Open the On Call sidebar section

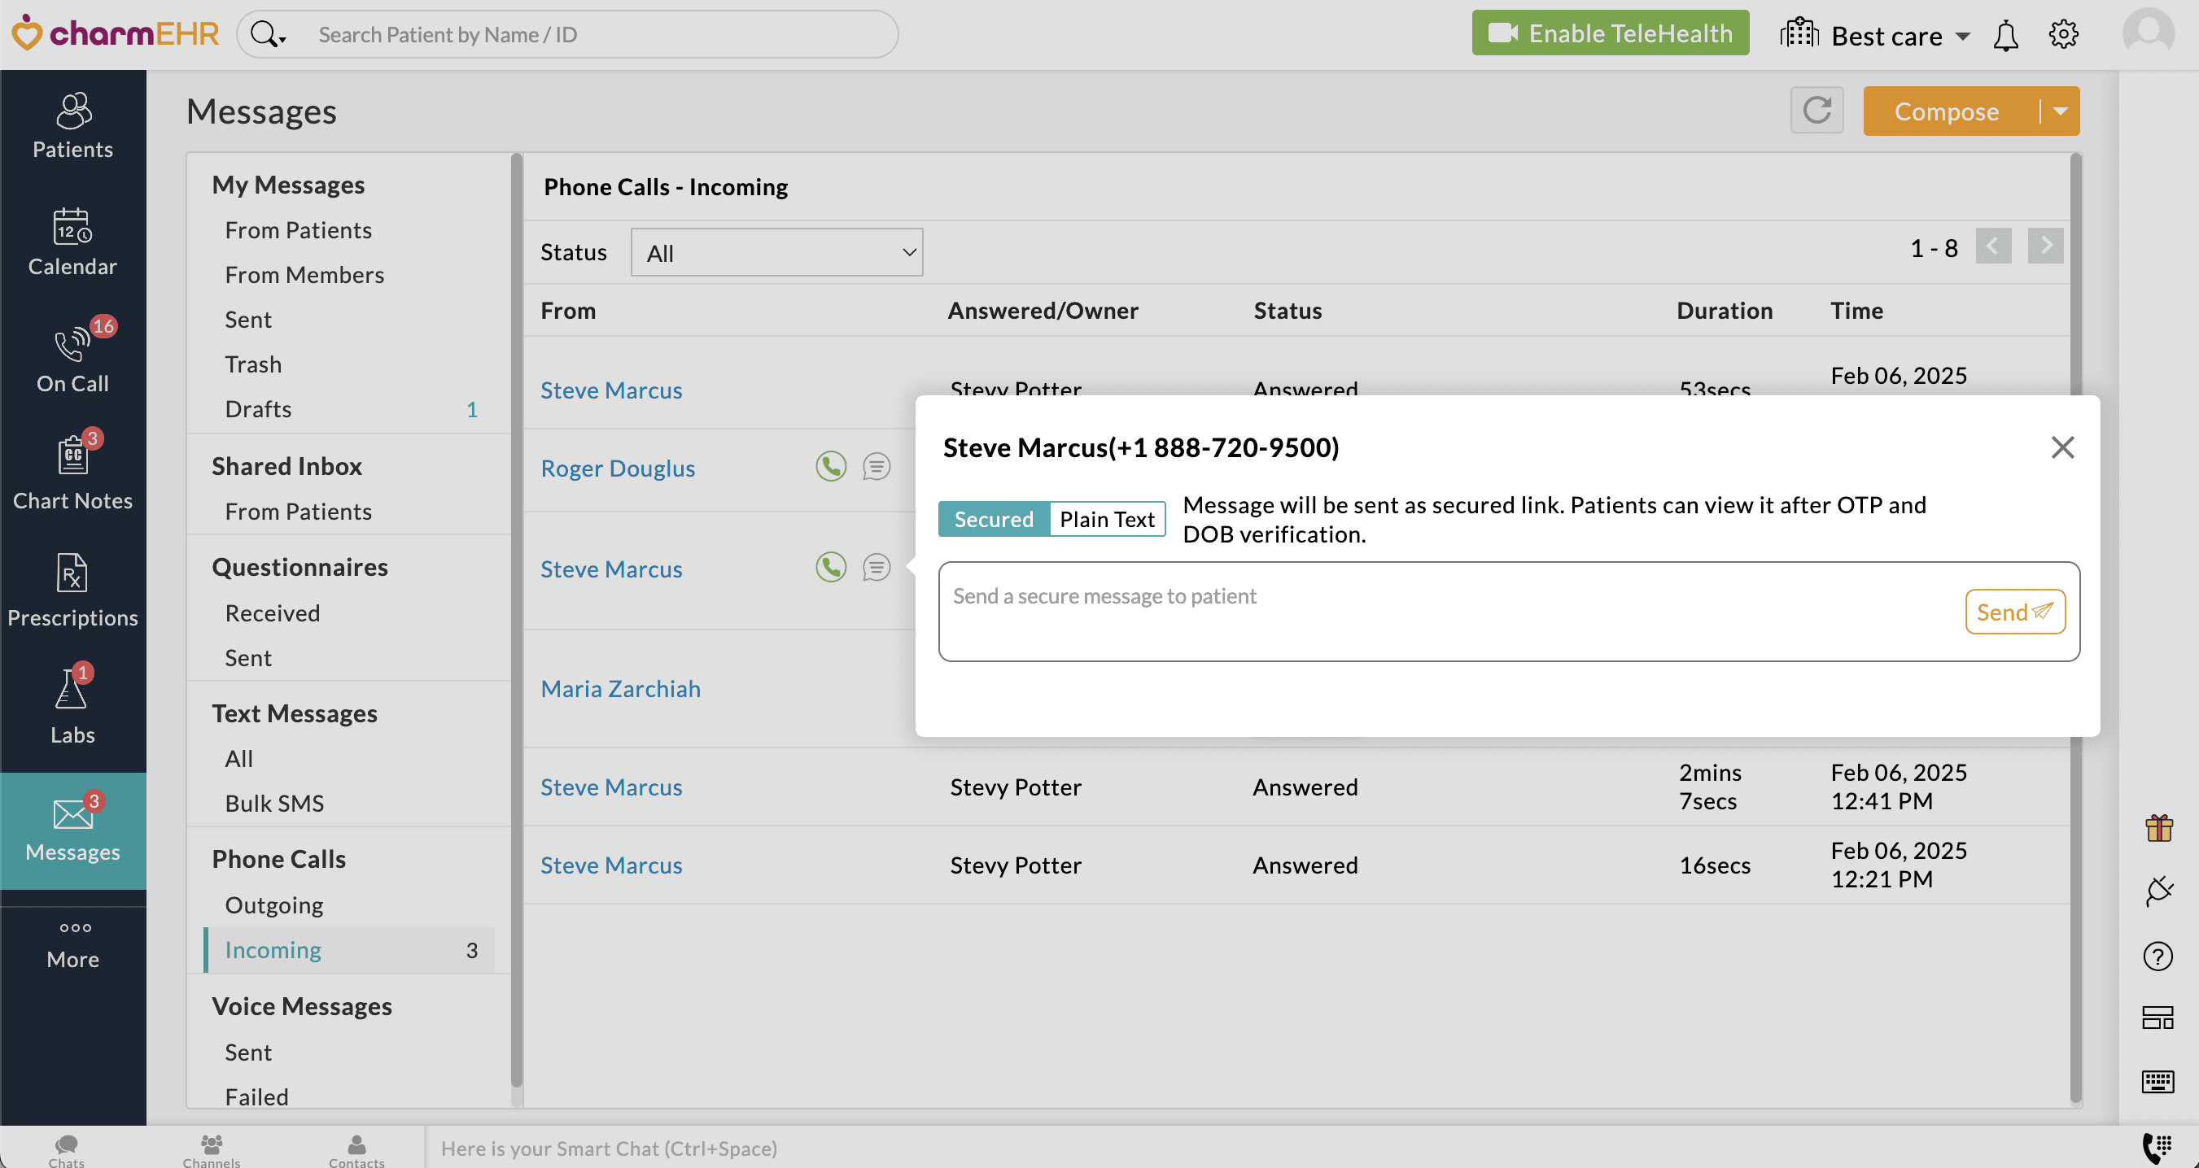[72, 359]
